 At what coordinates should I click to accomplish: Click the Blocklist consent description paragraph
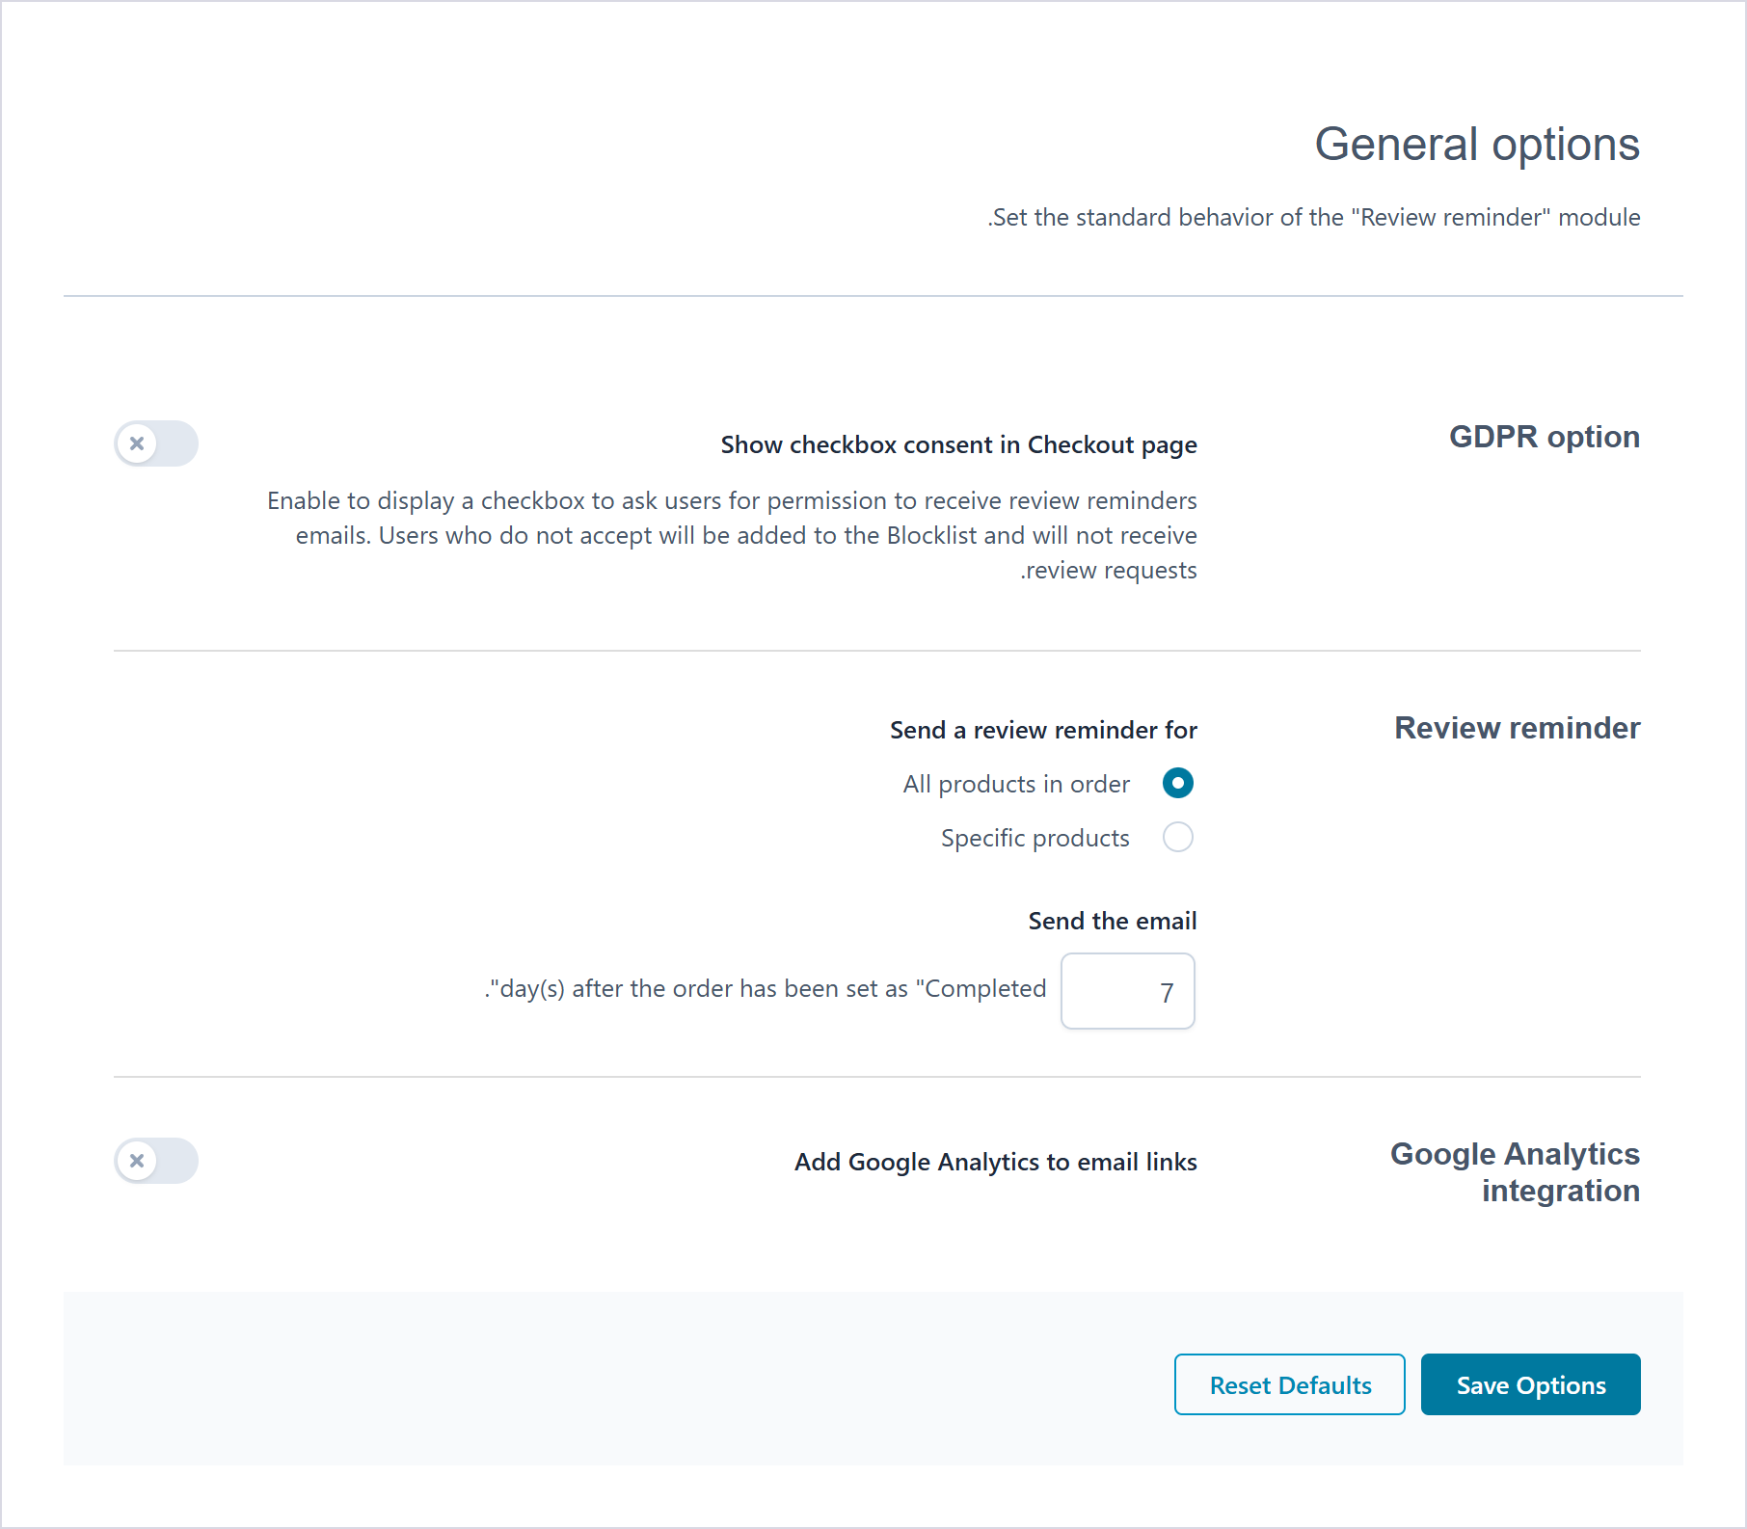[x=732, y=535]
